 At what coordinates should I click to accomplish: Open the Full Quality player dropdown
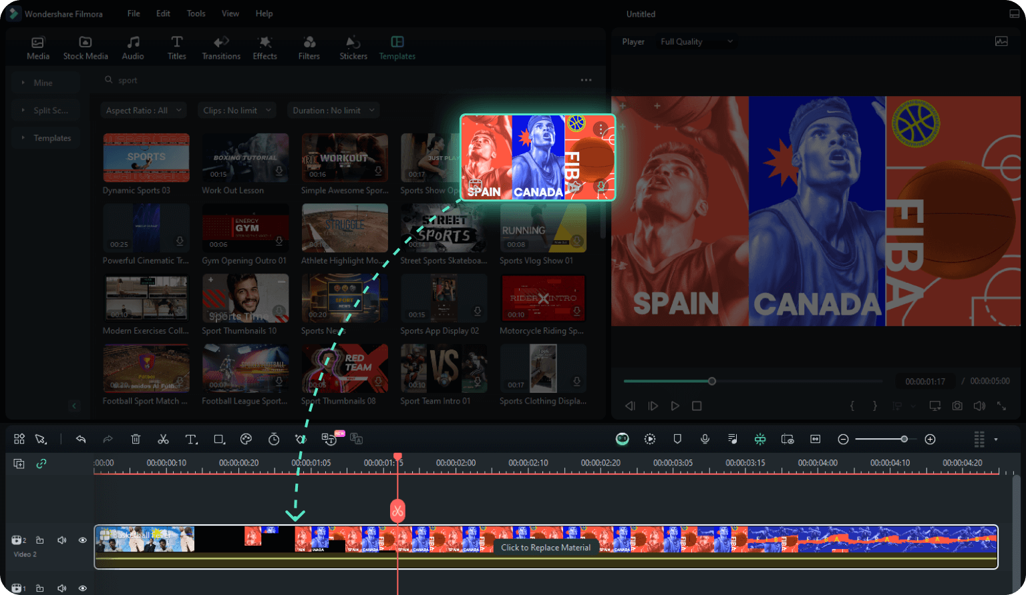[x=696, y=41]
